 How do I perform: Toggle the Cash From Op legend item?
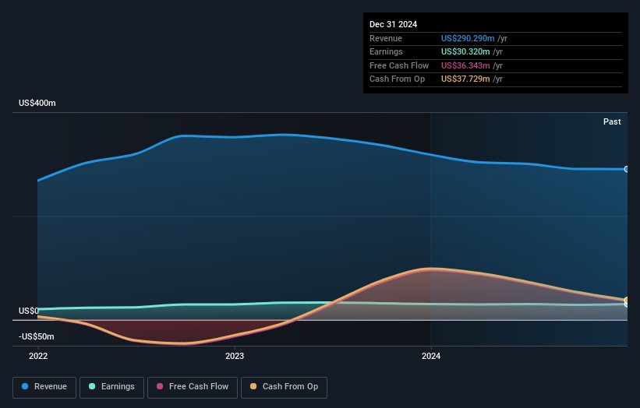(284, 387)
